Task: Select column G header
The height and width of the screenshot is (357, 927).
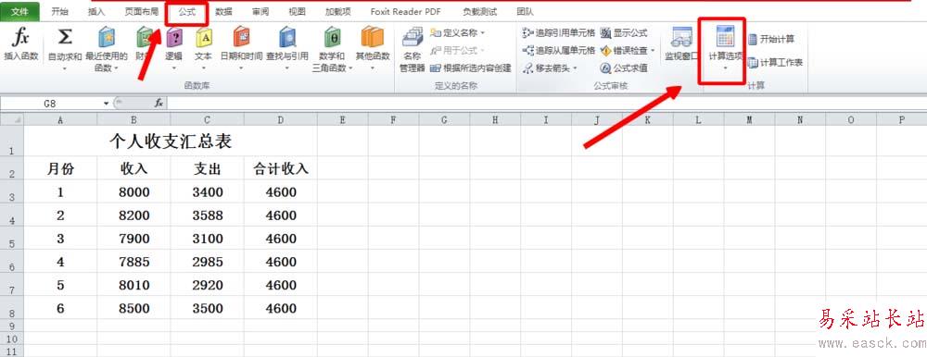Action: pos(444,120)
